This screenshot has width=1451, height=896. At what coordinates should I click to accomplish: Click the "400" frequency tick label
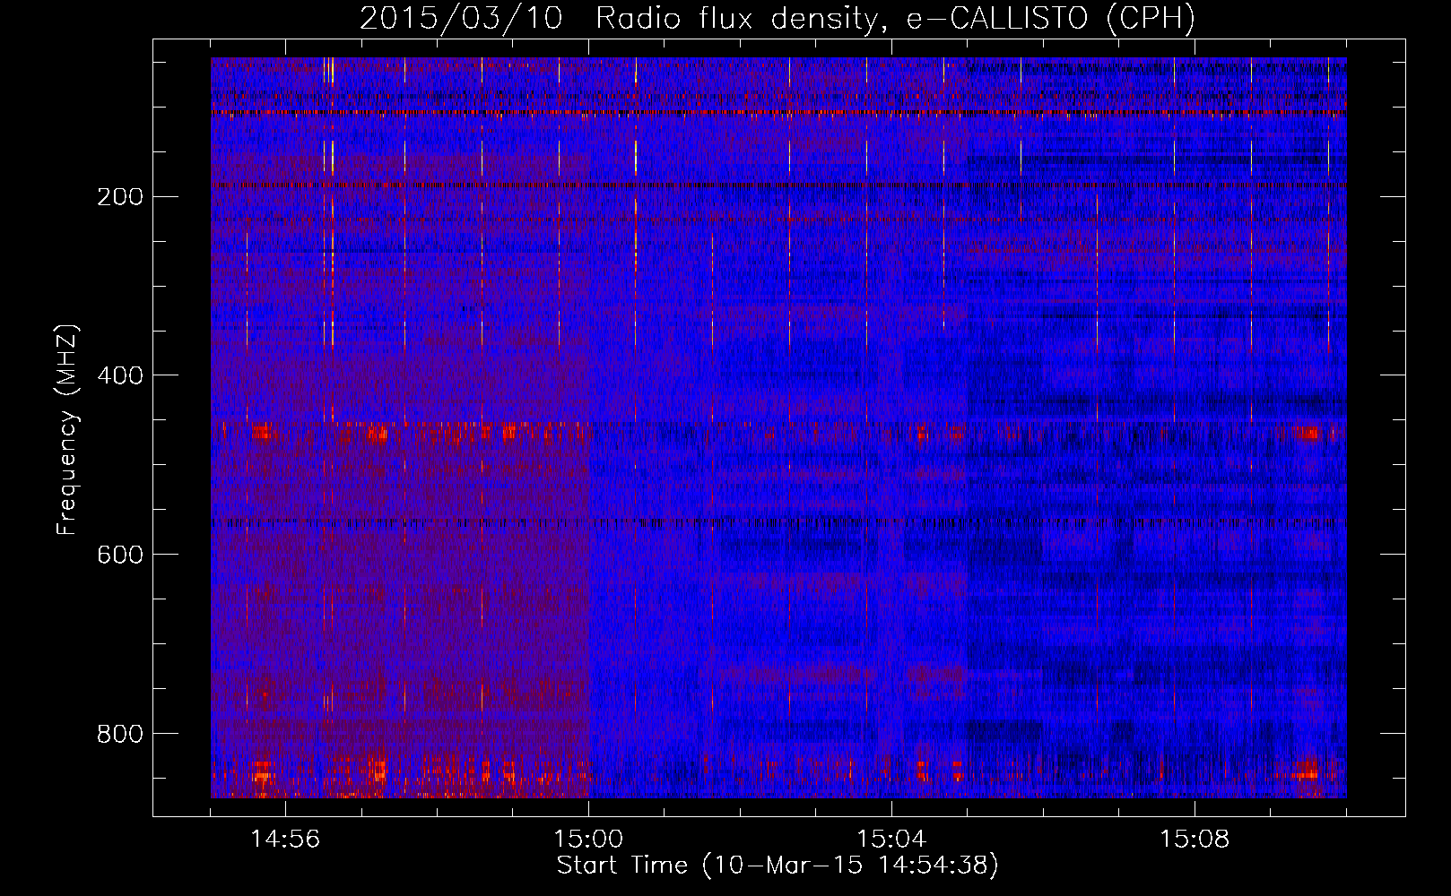coord(119,376)
